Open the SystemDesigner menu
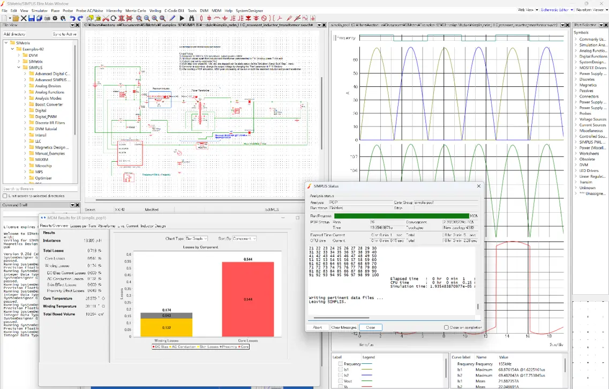 tap(250, 11)
